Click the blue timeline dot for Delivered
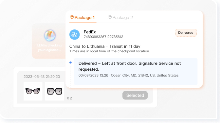Image resolution: width=220 pixels, height=123 pixels. (71, 62)
